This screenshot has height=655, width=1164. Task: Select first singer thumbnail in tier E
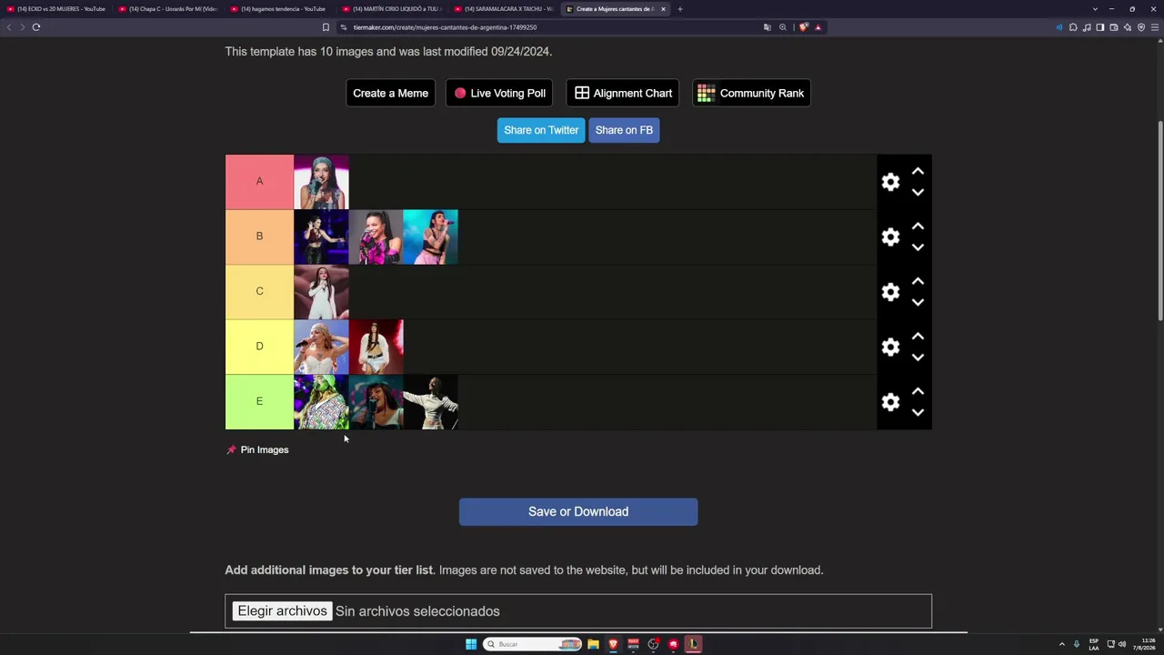[321, 402]
